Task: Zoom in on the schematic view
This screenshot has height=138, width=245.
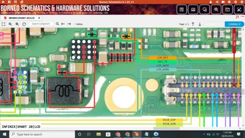Action: click(17, 24)
